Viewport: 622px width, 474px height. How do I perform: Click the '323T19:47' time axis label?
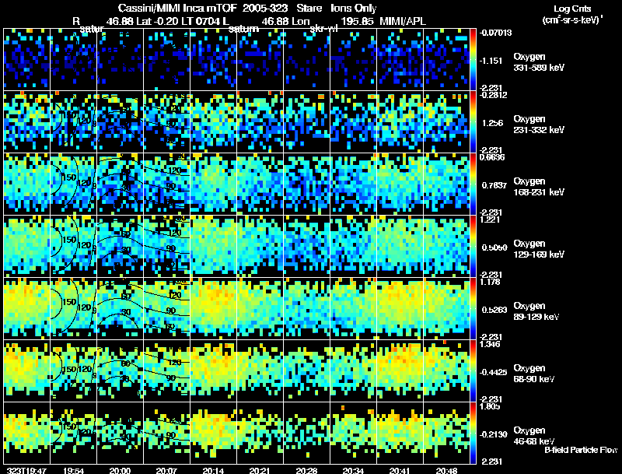pos(26,470)
